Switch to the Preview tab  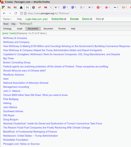[x=62, y=29]
